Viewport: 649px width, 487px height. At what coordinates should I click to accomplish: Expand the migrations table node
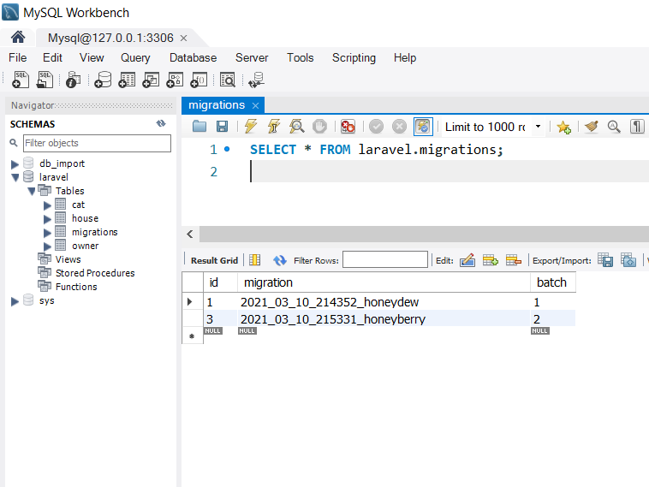(x=48, y=233)
